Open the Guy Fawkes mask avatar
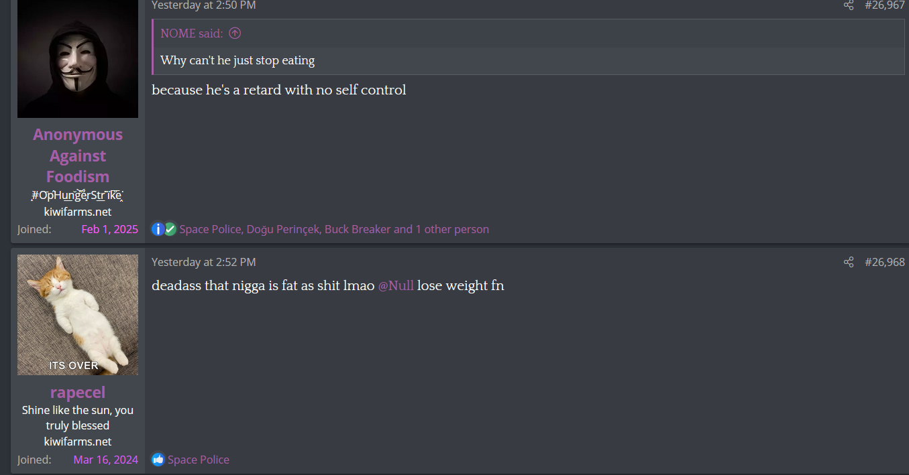Image resolution: width=909 pixels, height=475 pixels. coord(78,59)
